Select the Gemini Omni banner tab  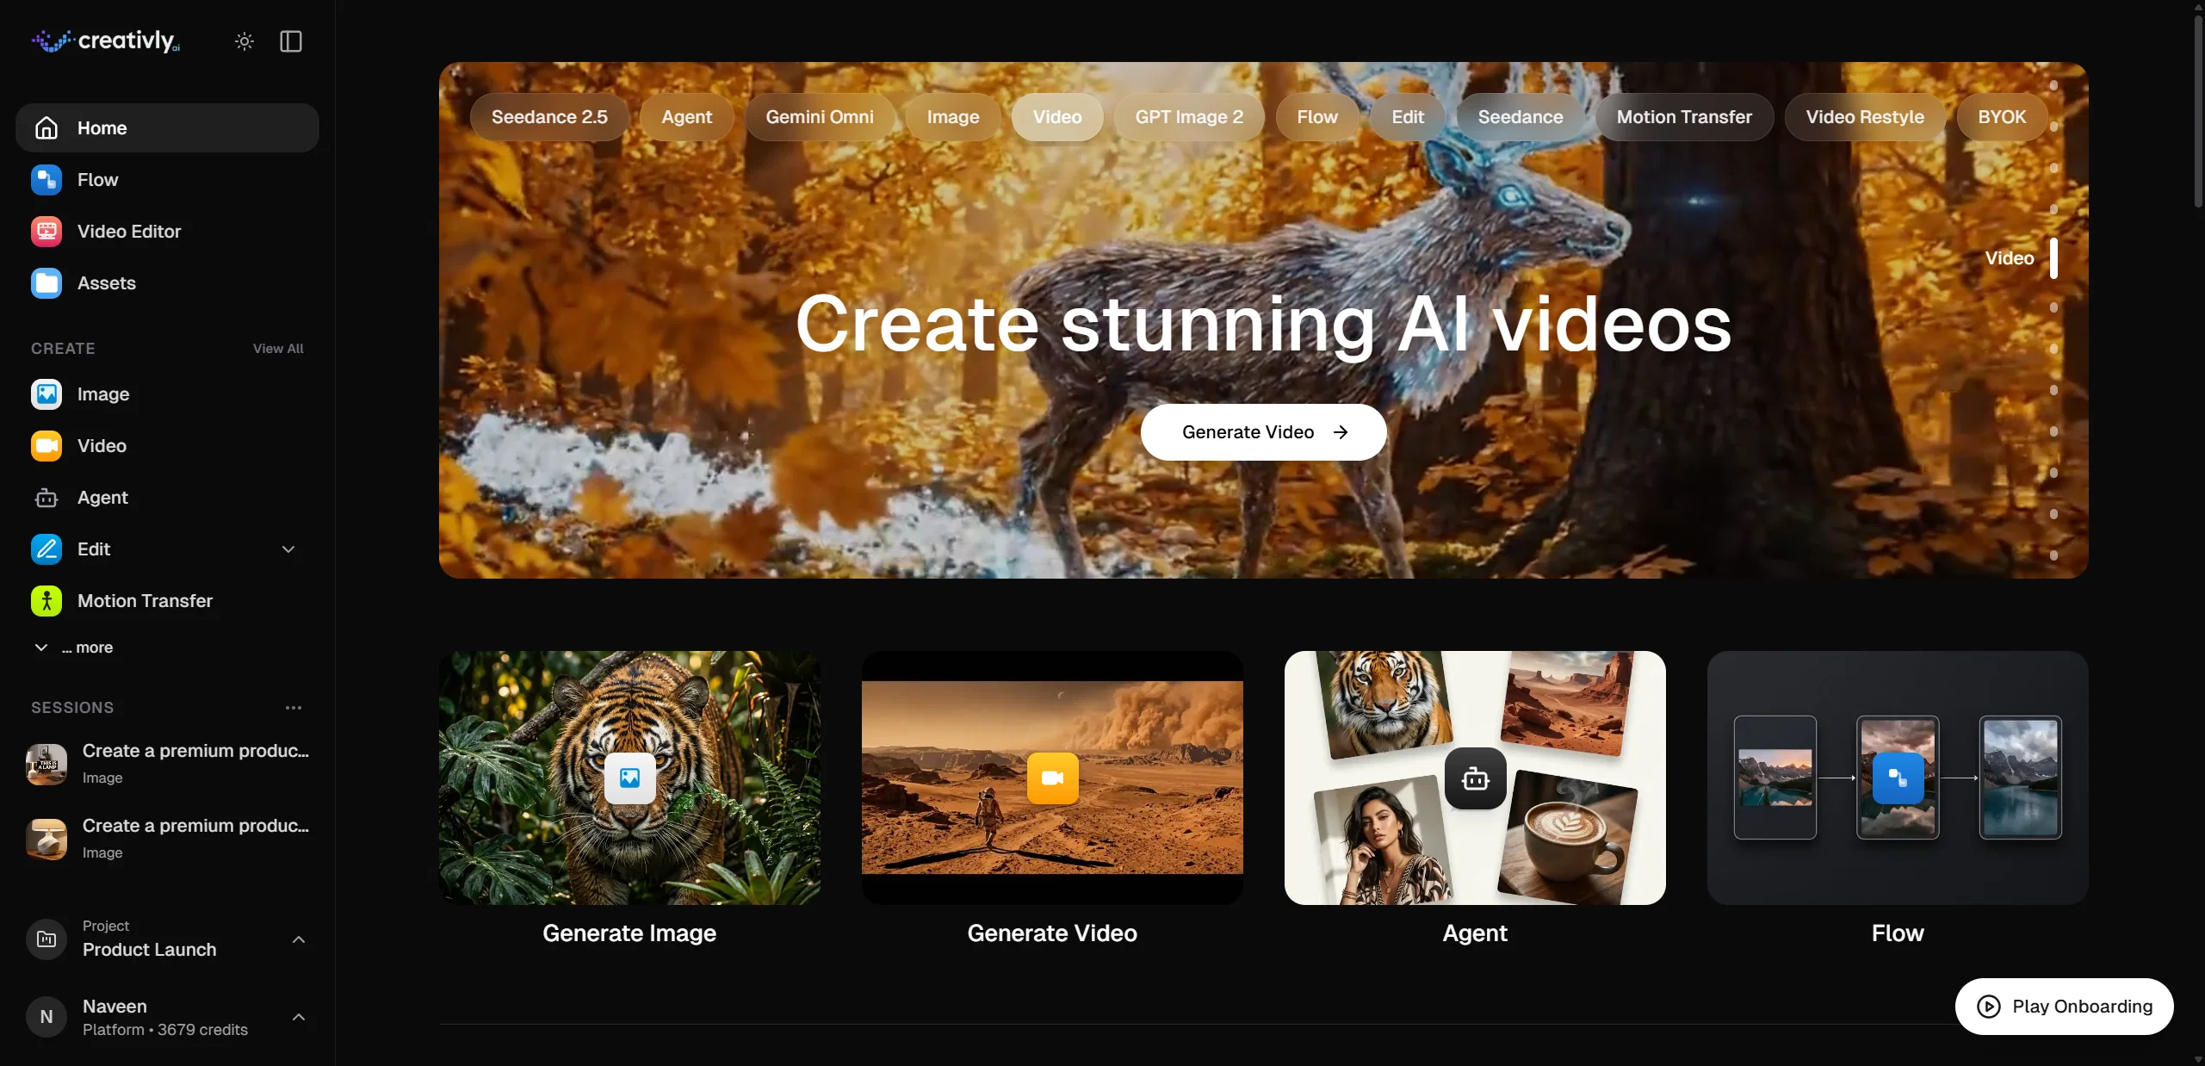[820, 116]
